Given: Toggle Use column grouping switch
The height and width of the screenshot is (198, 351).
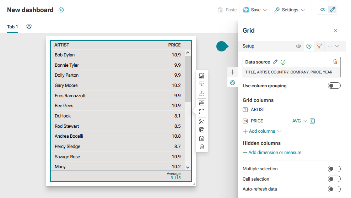Looking at the screenshot, I should [334, 86].
